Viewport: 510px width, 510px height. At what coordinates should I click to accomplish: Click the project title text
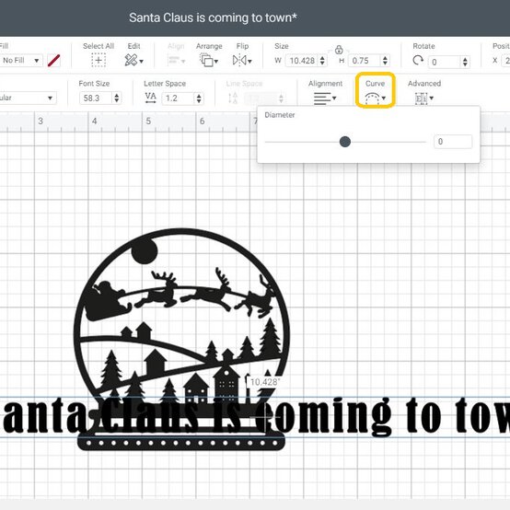213,17
